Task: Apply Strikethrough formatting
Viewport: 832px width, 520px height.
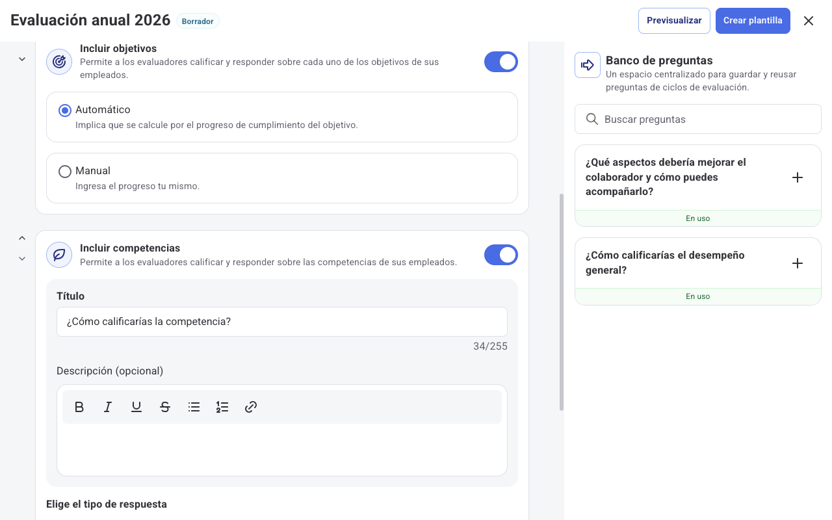Action: click(x=165, y=407)
